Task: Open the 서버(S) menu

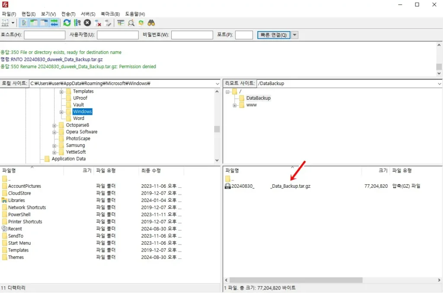Action: (88, 14)
